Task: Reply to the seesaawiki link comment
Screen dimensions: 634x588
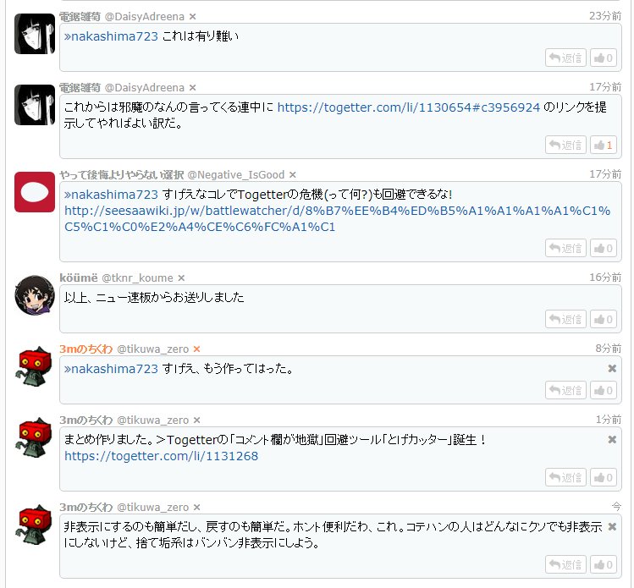Action: coord(565,248)
